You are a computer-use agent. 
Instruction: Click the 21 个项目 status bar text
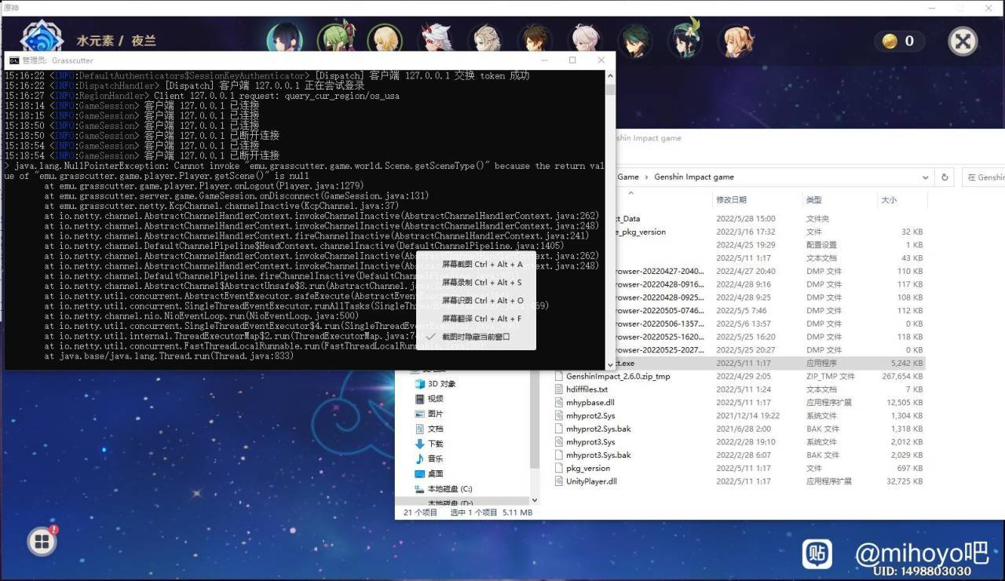(x=420, y=513)
